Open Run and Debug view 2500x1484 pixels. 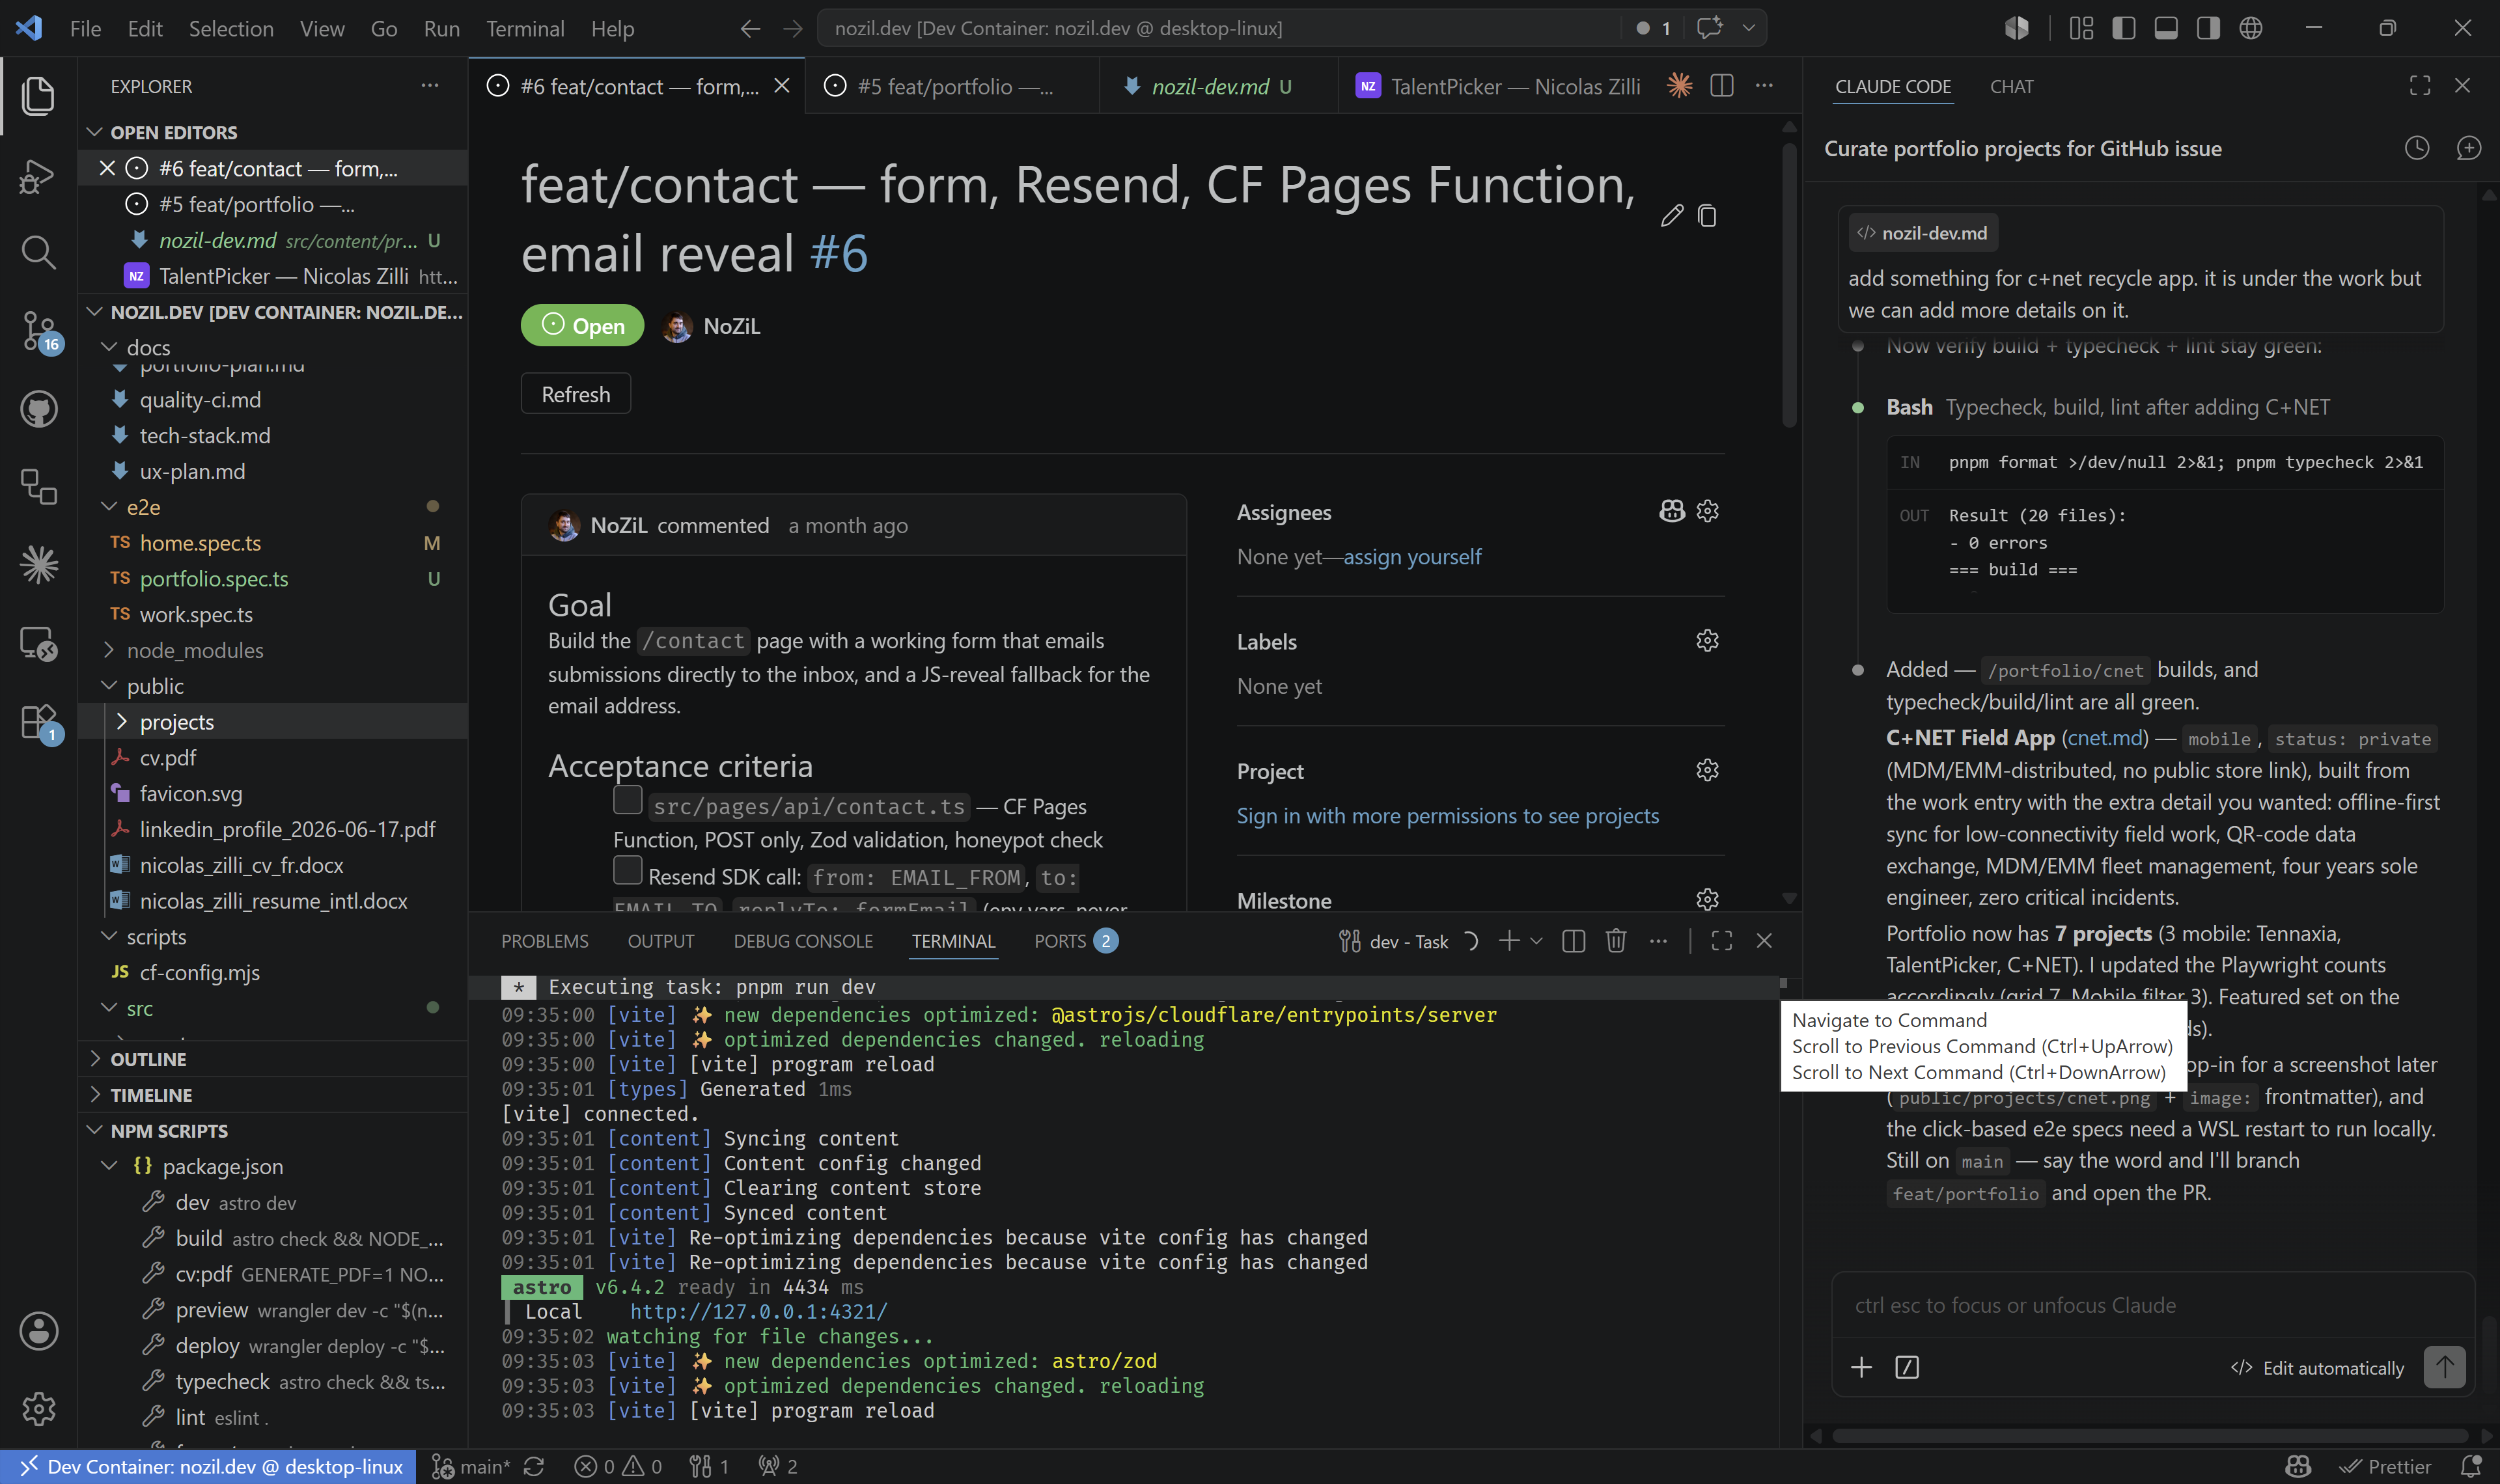pyautogui.click(x=38, y=176)
